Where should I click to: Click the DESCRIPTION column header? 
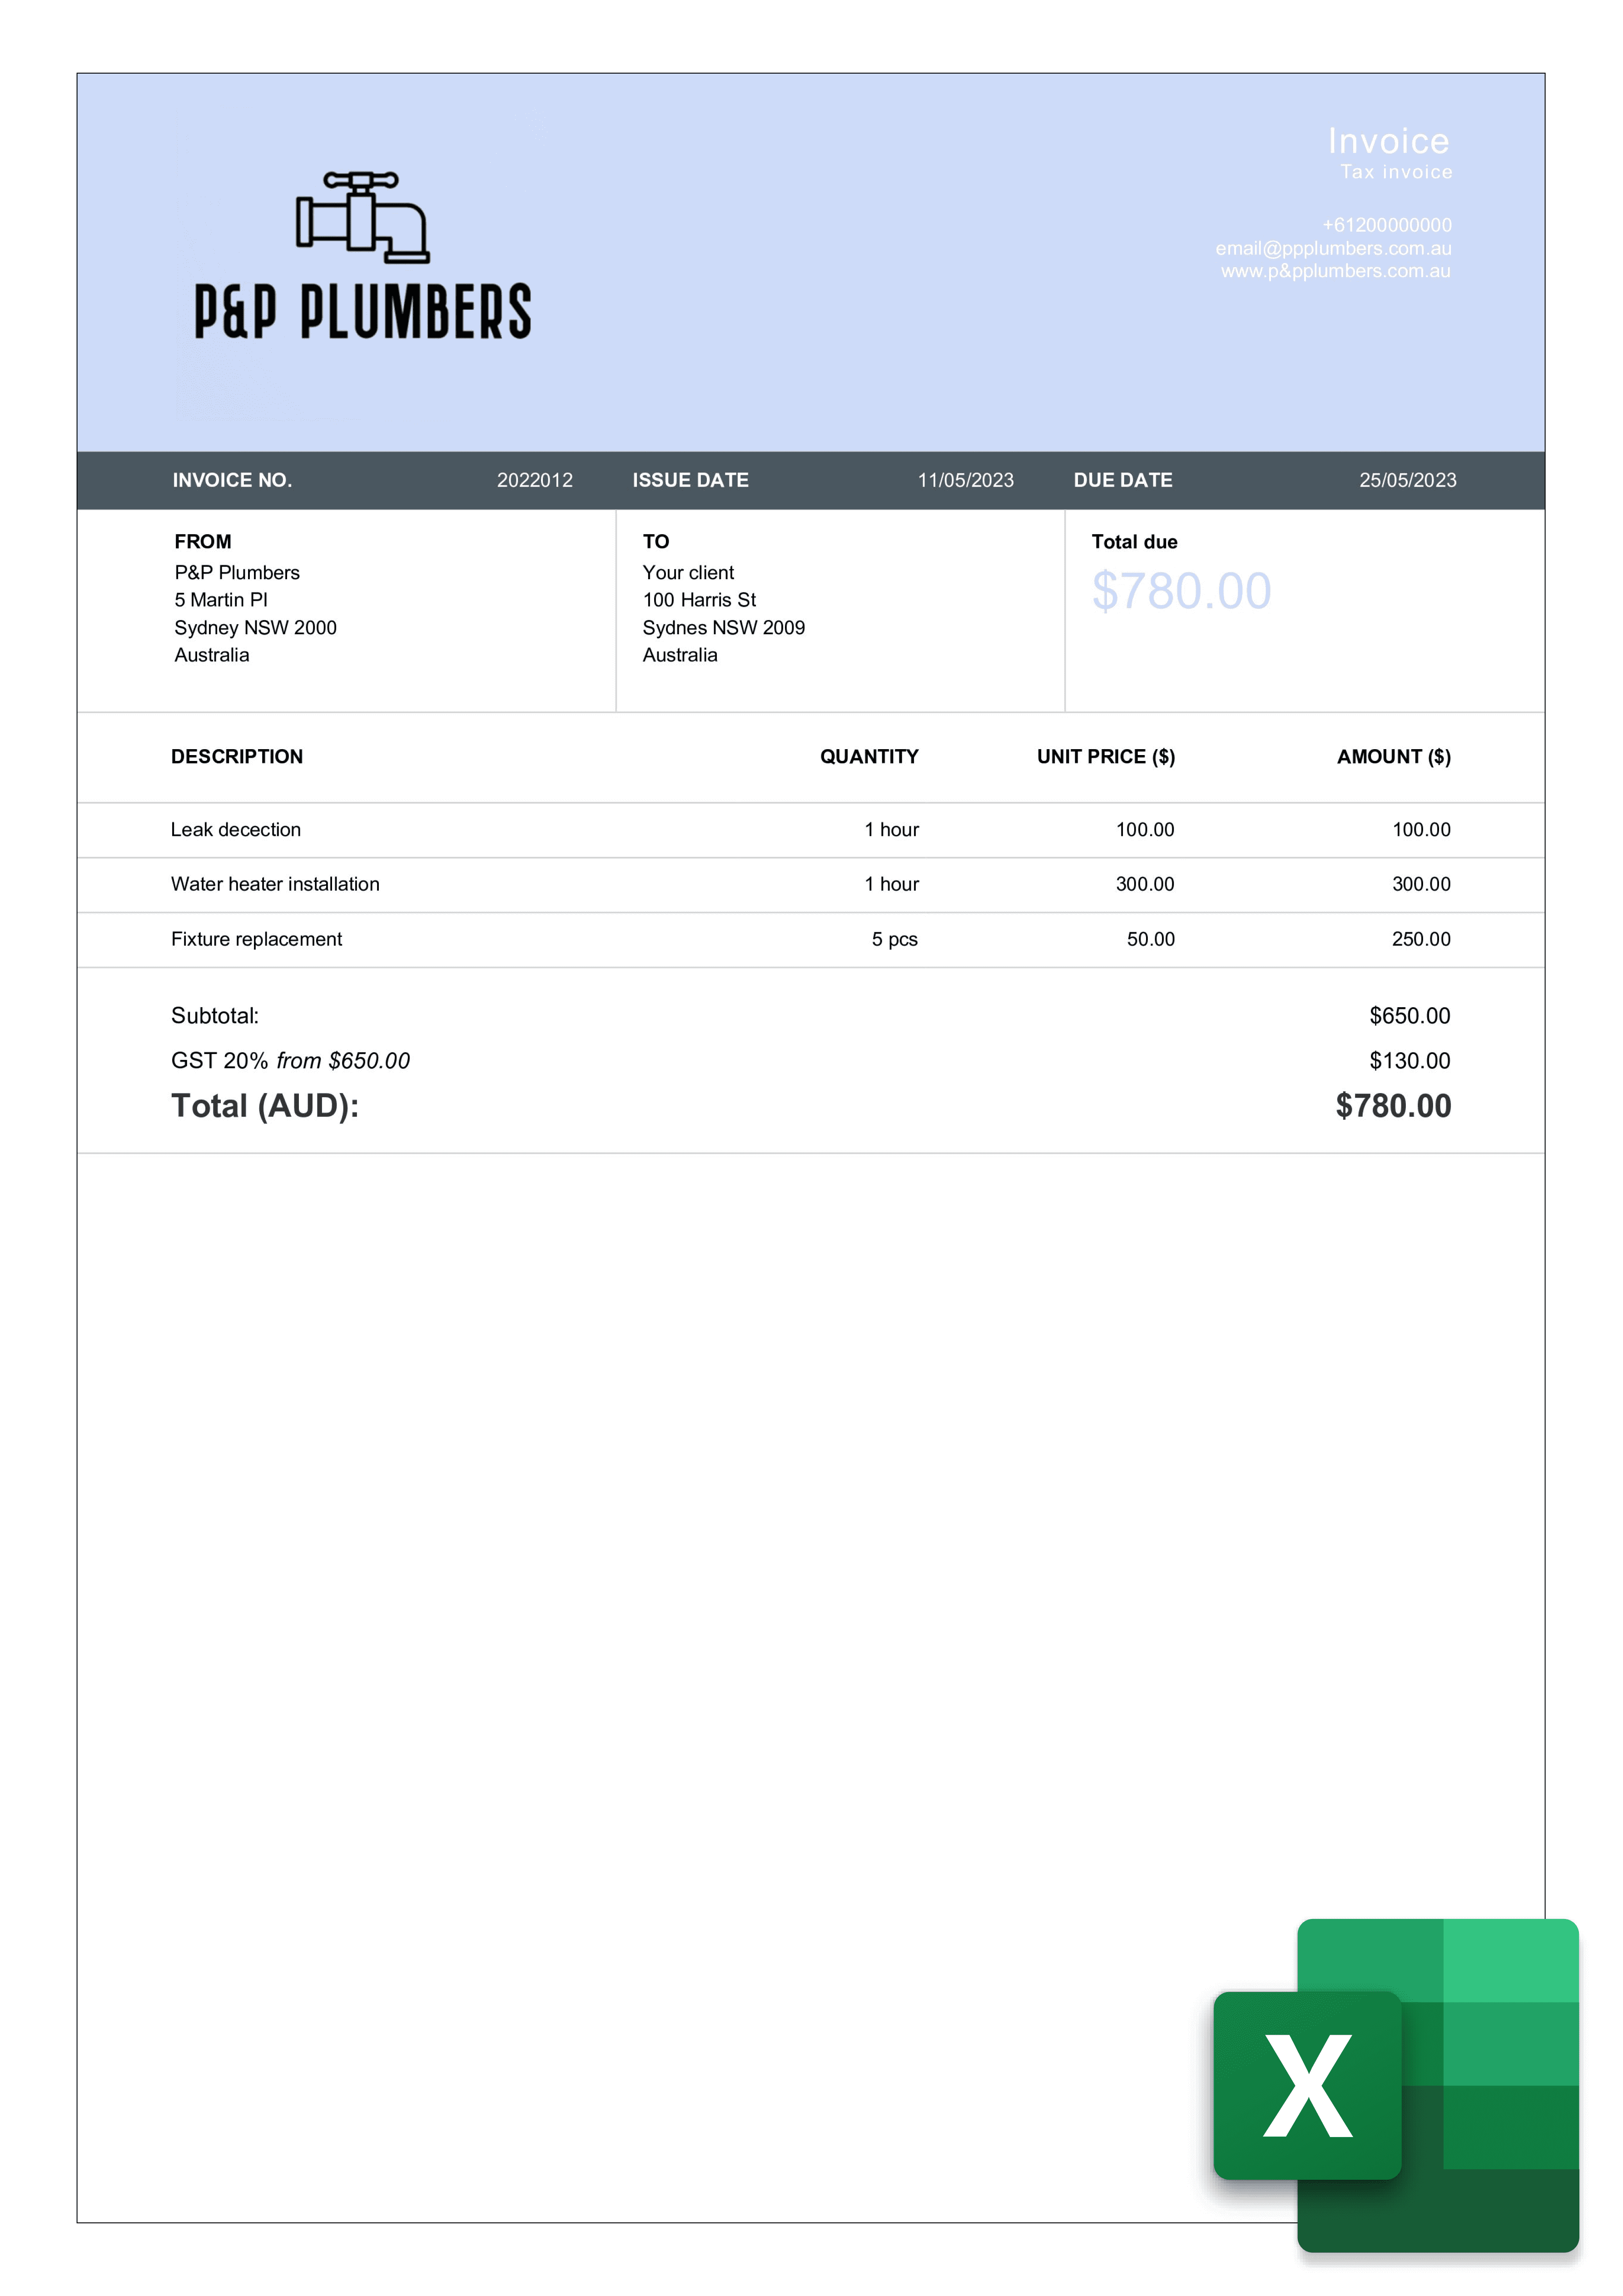click(x=237, y=757)
